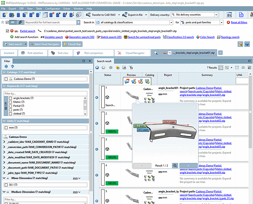
Task: Click the Reset all filters link
Action: point(239,23)
